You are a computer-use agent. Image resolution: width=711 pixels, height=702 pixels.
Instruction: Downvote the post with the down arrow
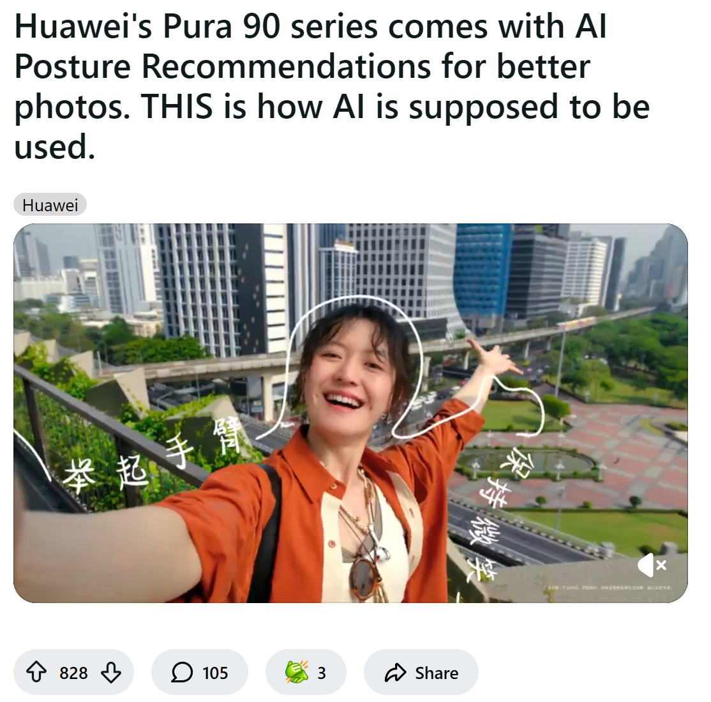[110, 673]
